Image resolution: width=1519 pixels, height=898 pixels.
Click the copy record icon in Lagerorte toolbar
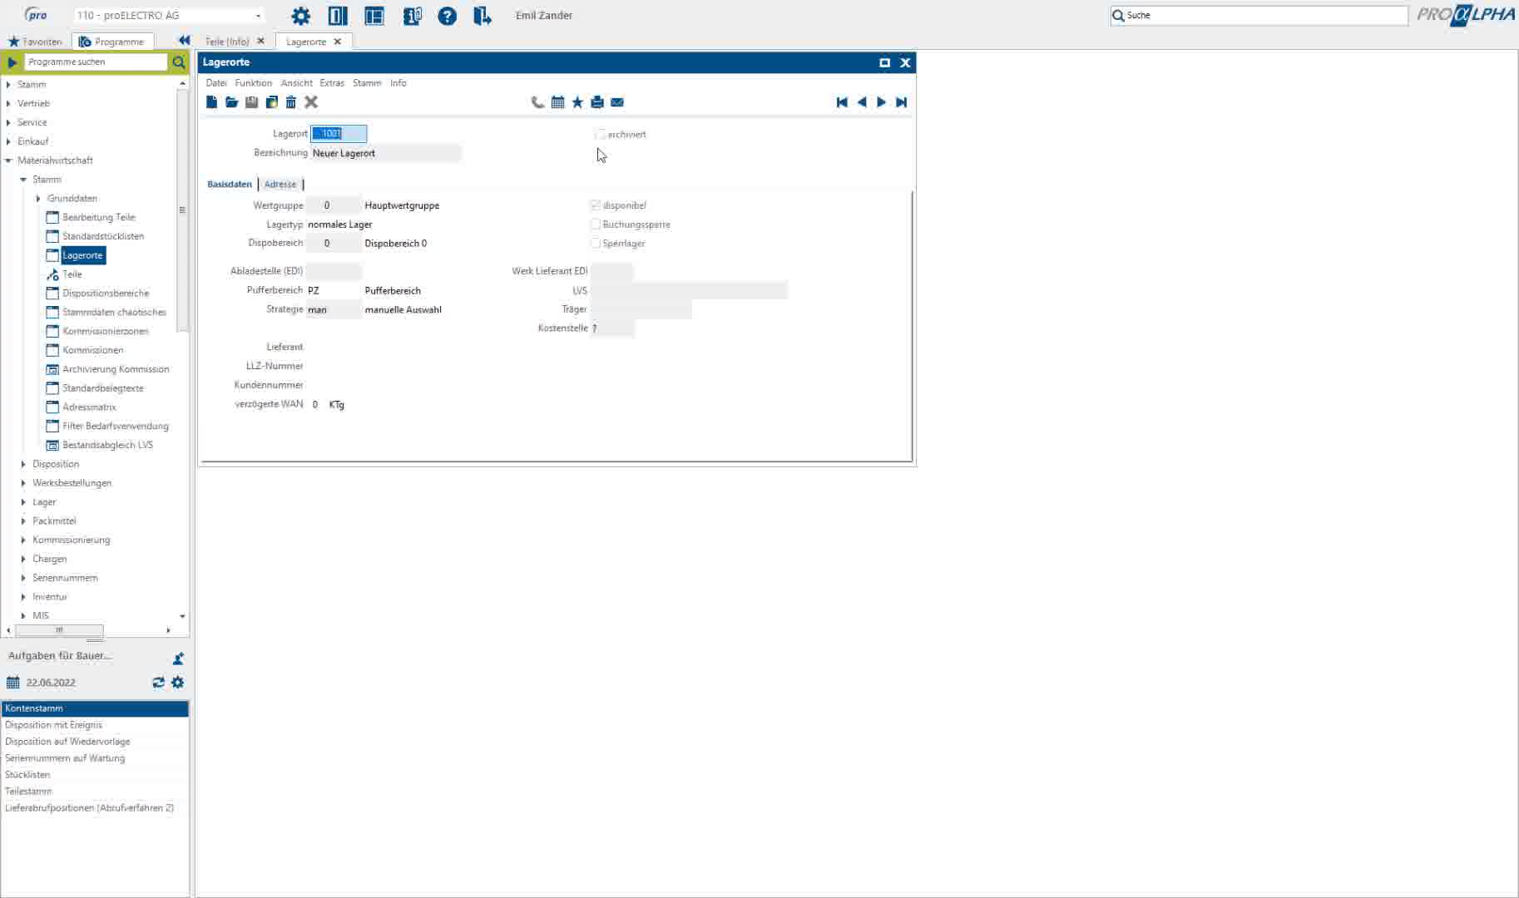click(271, 102)
